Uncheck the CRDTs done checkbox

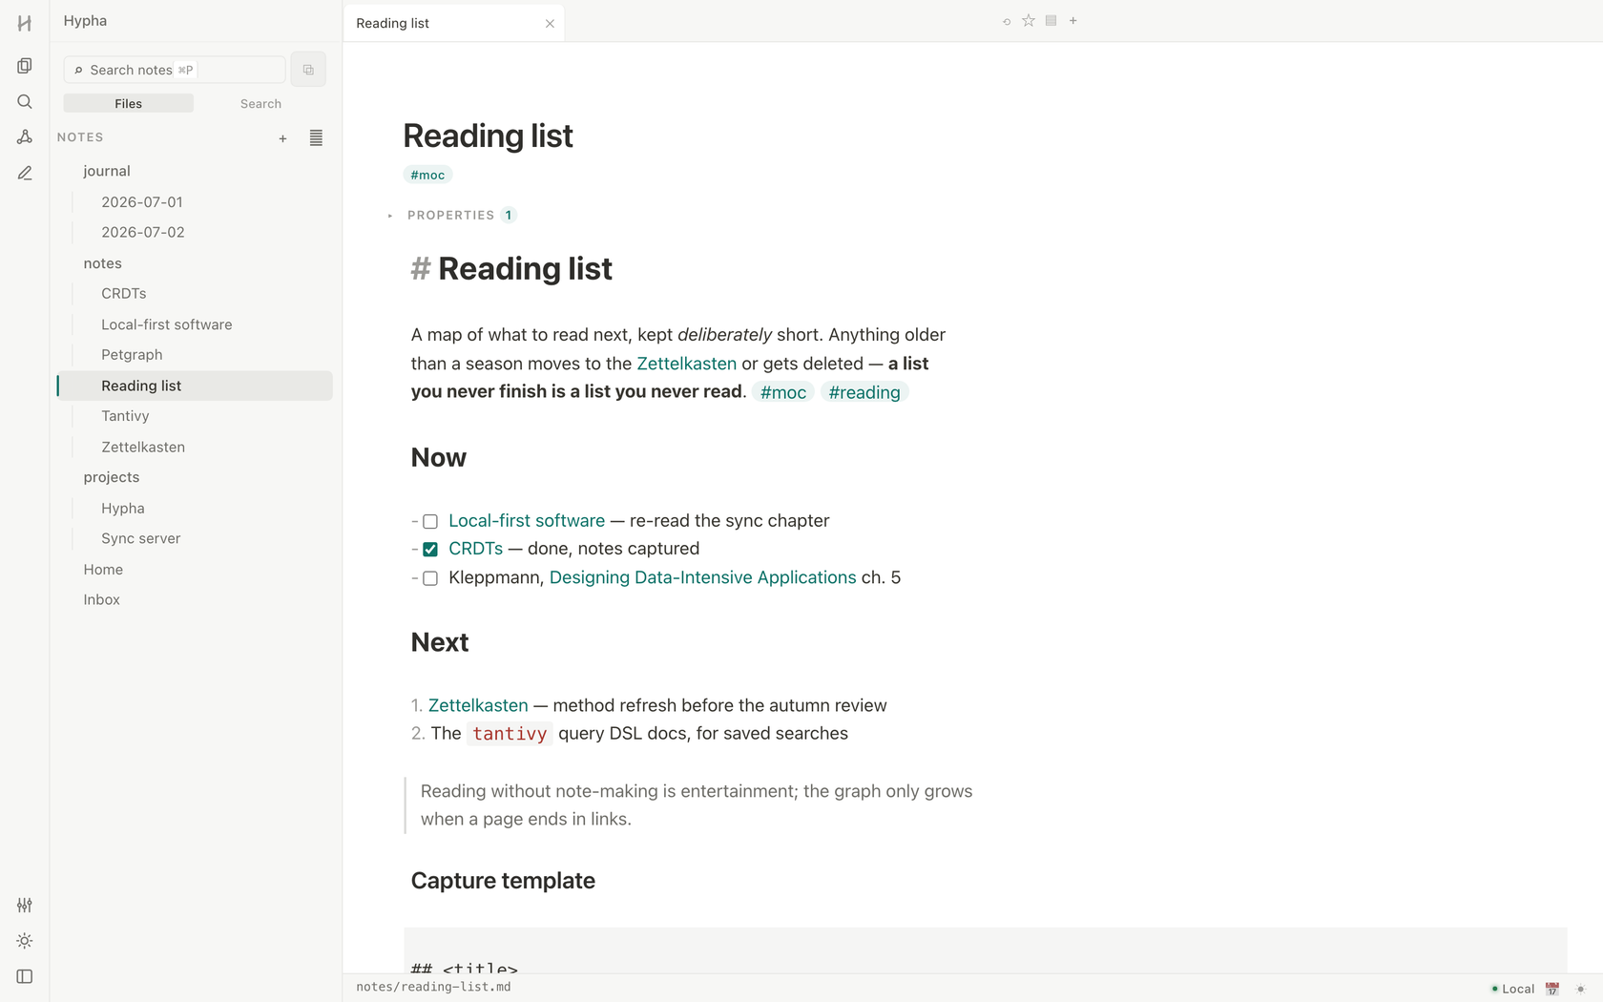pos(430,550)
